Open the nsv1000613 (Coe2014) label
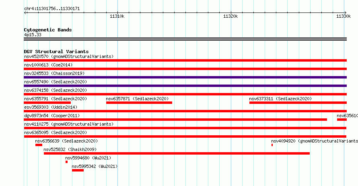The width and height of the screenshot is (358, 186). pos(48,65)
